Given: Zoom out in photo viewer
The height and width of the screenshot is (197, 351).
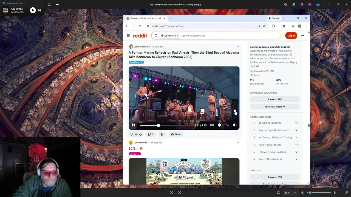Looking at the screenshot, I should click(302, 193).
